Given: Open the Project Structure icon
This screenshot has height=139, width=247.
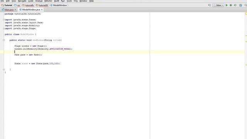Looking at the screenshot, I should coord(240,5).
